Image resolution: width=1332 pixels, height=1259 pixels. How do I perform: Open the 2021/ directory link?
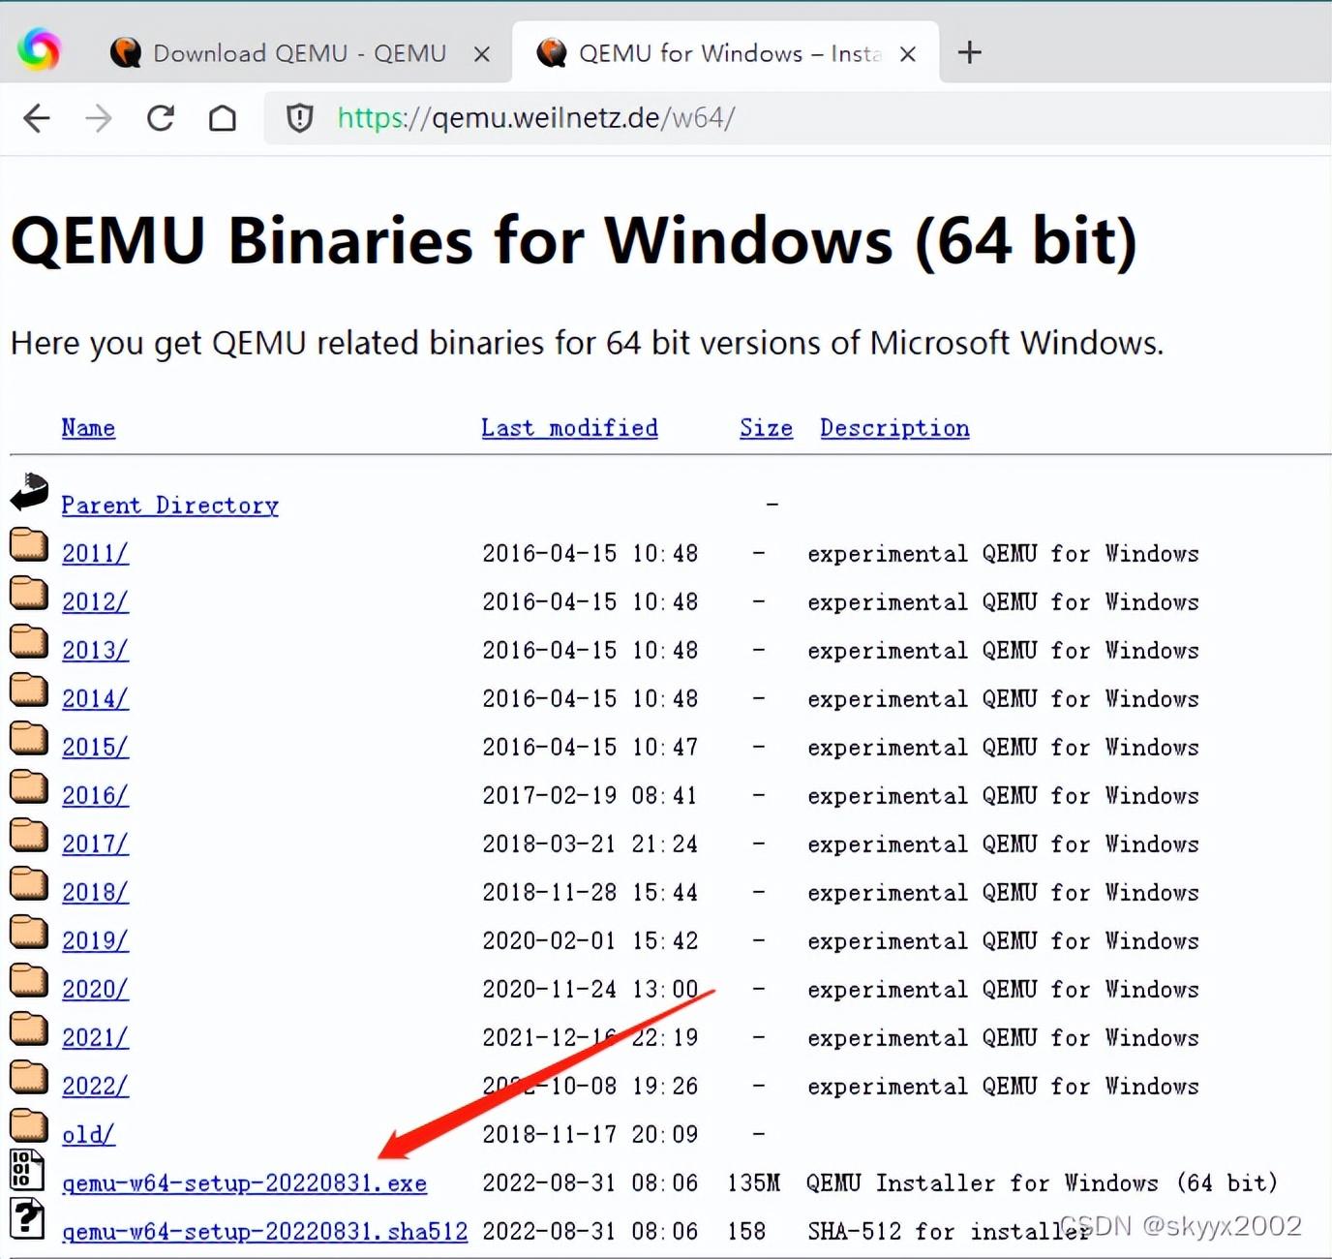(95, 1038)
